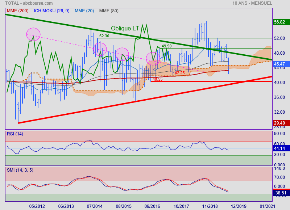Click the 08/2015 date axis label
The height and width of the screenshot is (210, 290).
coord(124,206)
